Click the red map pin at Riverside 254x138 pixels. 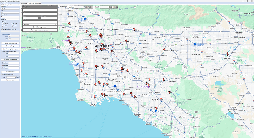227,54
